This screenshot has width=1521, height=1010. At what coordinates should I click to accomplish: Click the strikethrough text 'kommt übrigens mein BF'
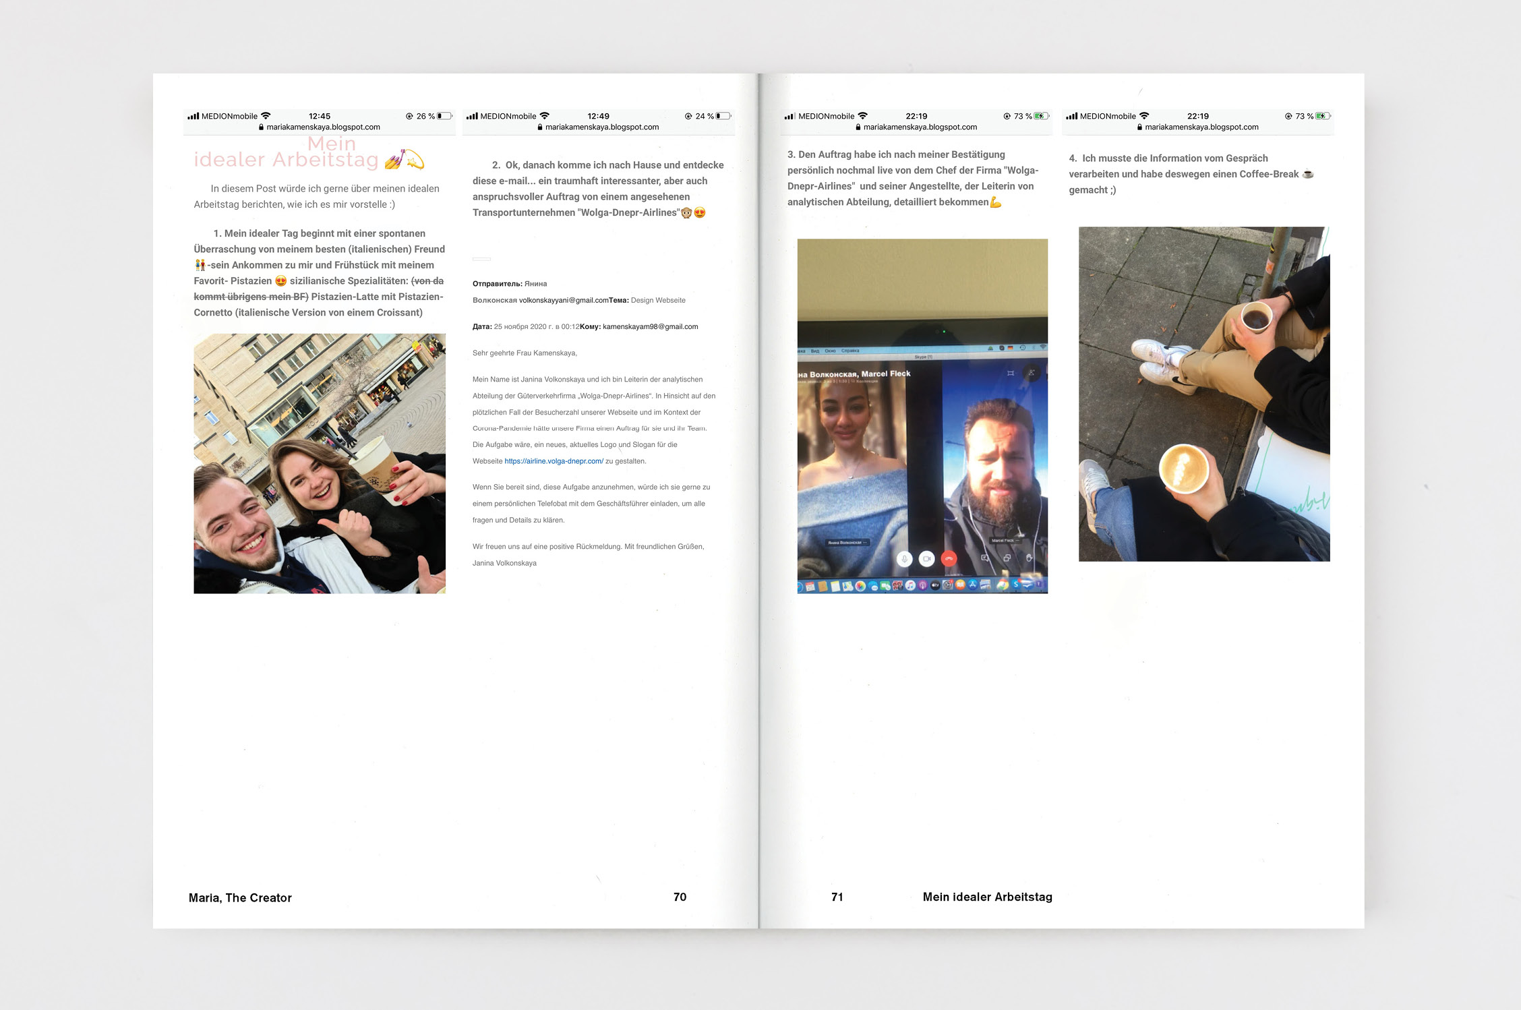click(x=249, y=297)
